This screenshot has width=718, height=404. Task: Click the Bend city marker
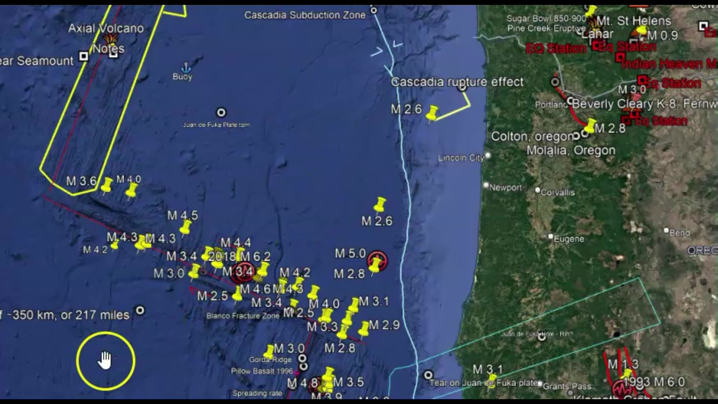pyautogui.click(x=666, y=230)
